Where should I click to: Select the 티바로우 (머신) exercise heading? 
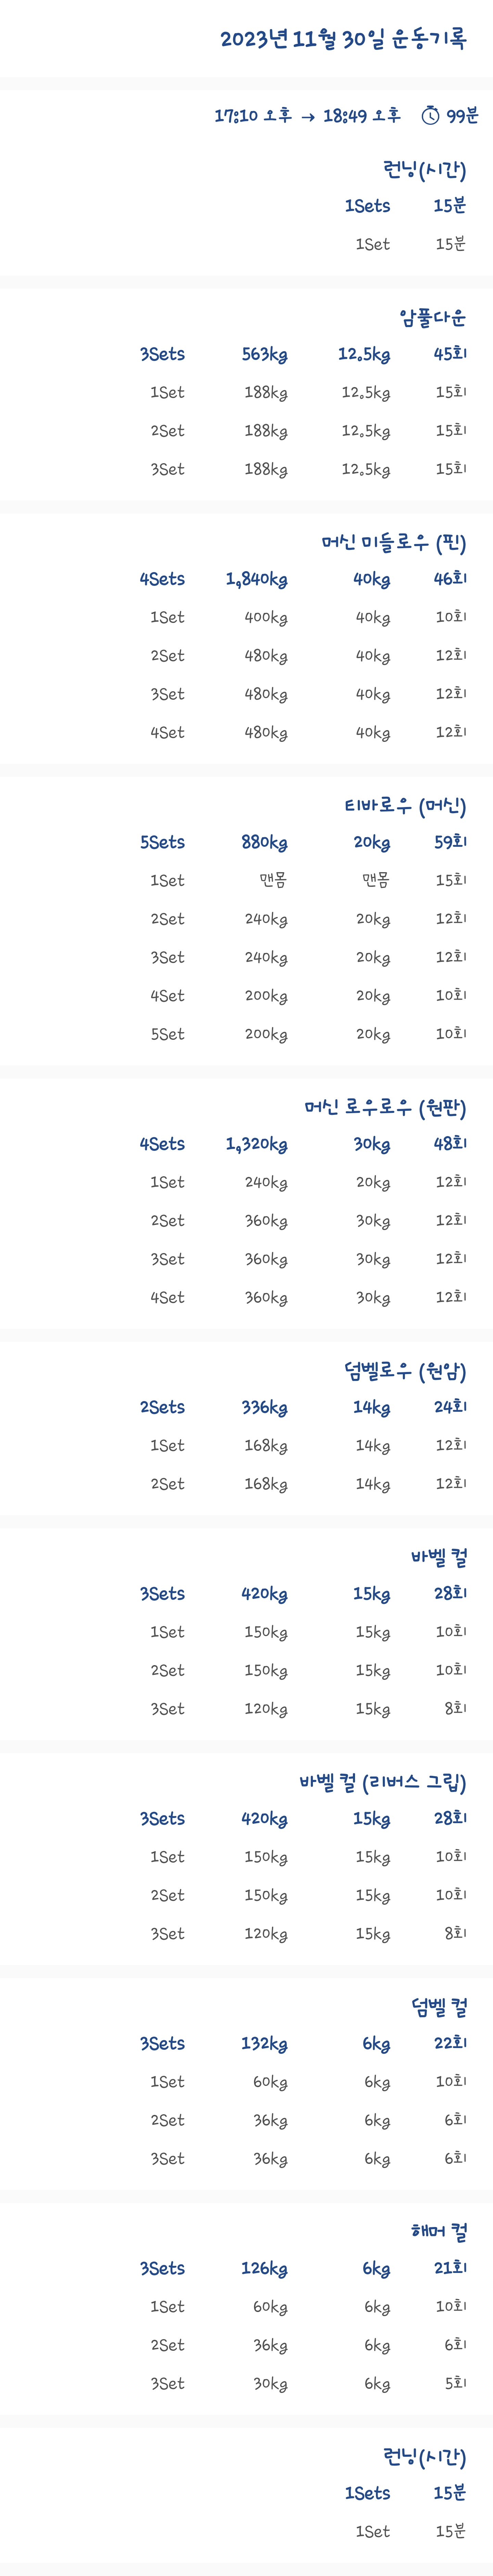(x=405, y=806)
